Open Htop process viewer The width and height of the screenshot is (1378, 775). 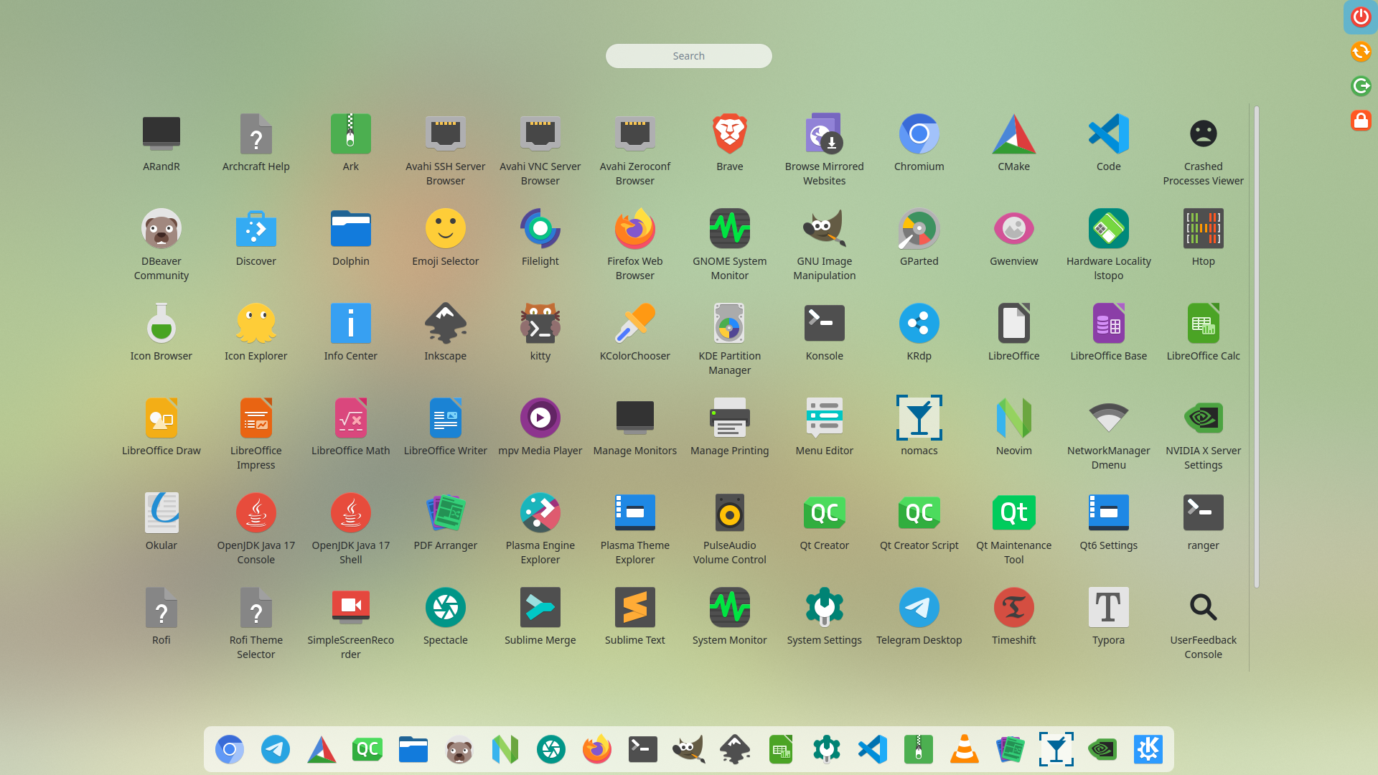click(1203, 238)
